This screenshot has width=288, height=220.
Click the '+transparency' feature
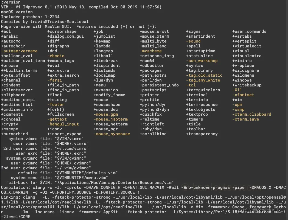click(x=202, y=134)
